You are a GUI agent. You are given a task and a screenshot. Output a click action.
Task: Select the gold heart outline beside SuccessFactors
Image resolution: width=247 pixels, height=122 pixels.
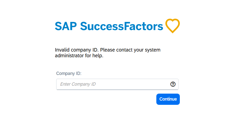(173, 26)
